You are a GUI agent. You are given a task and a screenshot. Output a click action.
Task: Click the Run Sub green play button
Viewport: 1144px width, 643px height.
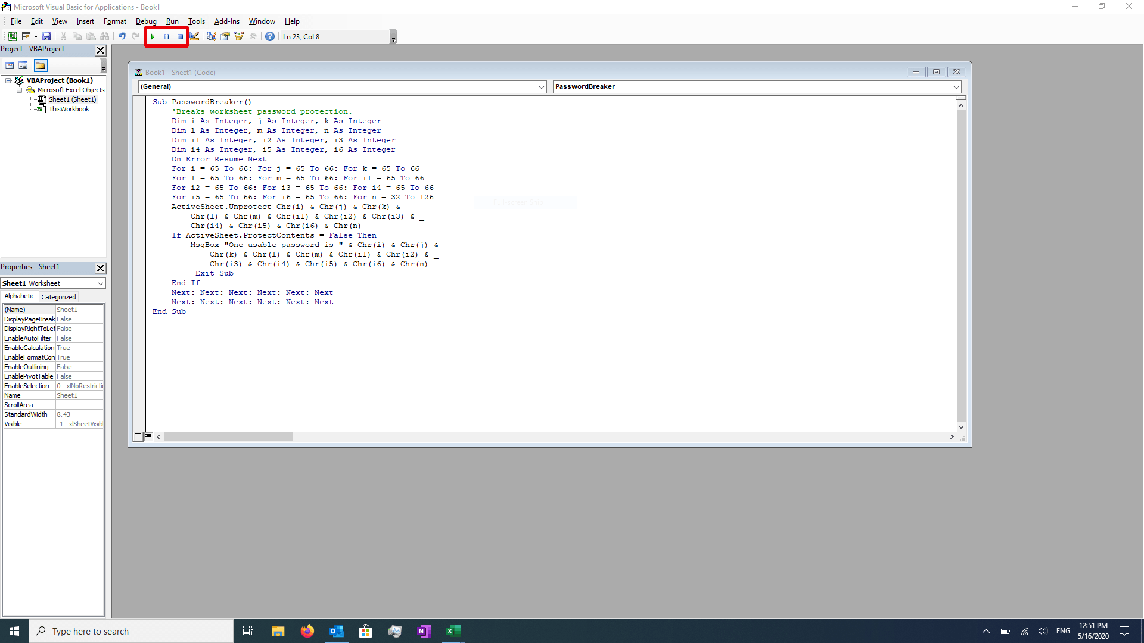(153, 37)
